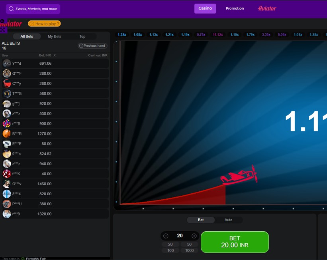
Task: Click the search magnifier icon
Action: 11,9
